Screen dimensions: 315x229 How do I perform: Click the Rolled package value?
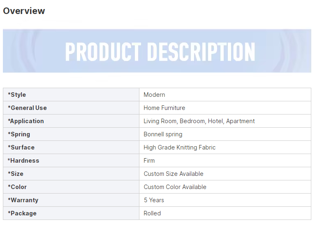tap(152, 213)
